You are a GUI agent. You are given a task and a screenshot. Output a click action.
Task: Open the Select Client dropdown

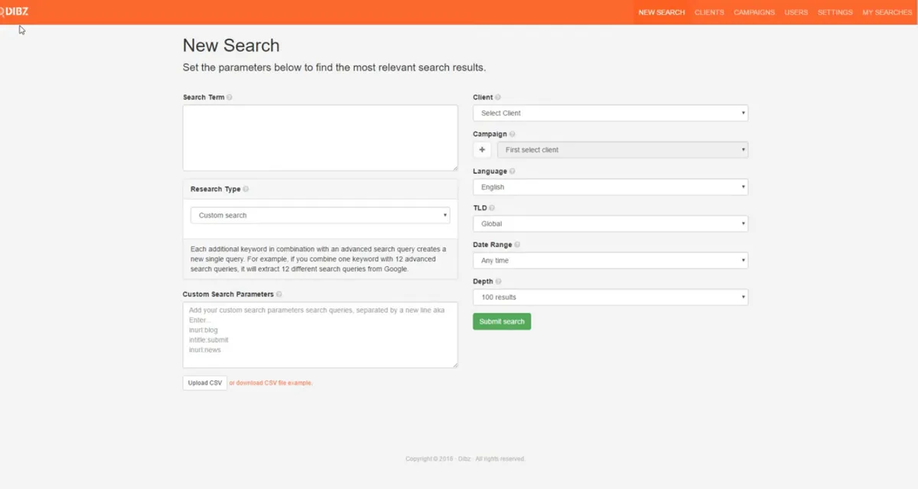tap(610, 113)
